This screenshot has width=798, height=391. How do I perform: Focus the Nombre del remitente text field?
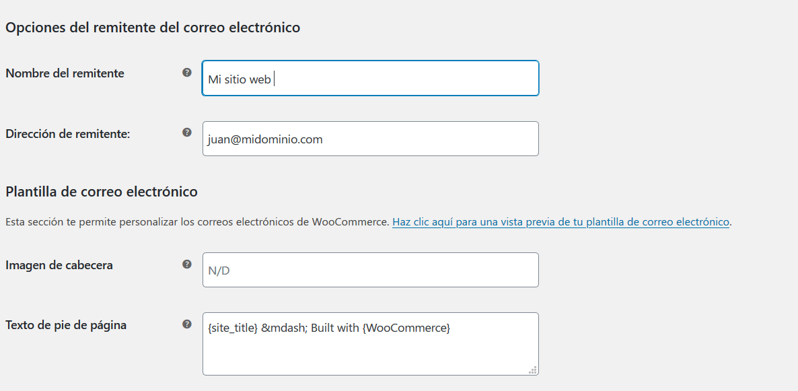(371, 78)
